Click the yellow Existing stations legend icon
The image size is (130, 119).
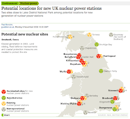coord(4,104)
